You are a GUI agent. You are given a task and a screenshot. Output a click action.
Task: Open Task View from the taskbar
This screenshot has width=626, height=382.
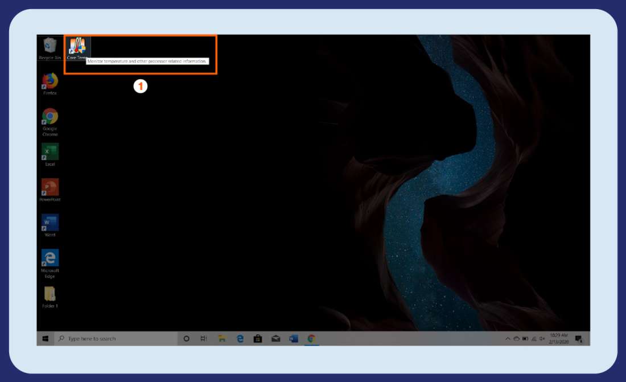pyautogui.click(x=204, y=339)
